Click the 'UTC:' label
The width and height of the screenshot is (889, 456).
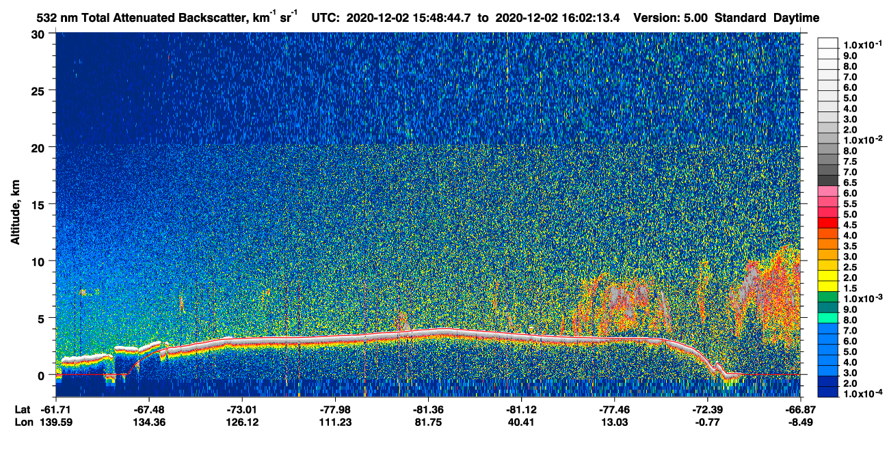click(x=325, y=18)
